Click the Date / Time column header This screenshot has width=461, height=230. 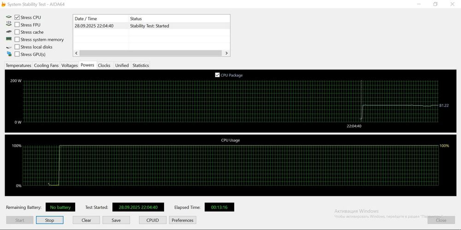101,19
